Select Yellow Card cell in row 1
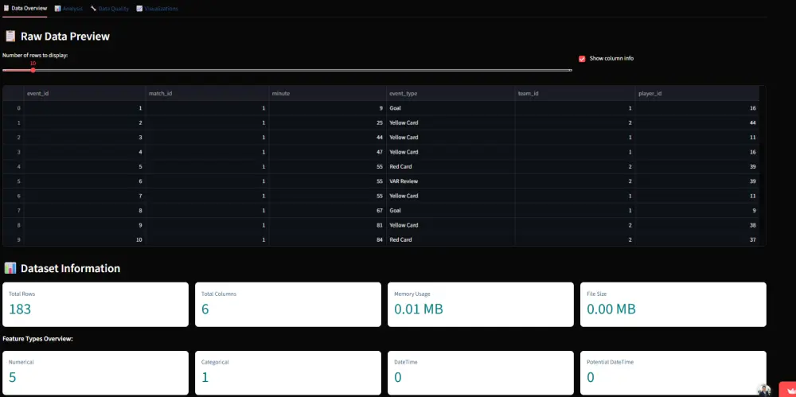Viewport: 796px width, 397px height. pyautogui.click(x=451, y=123)
